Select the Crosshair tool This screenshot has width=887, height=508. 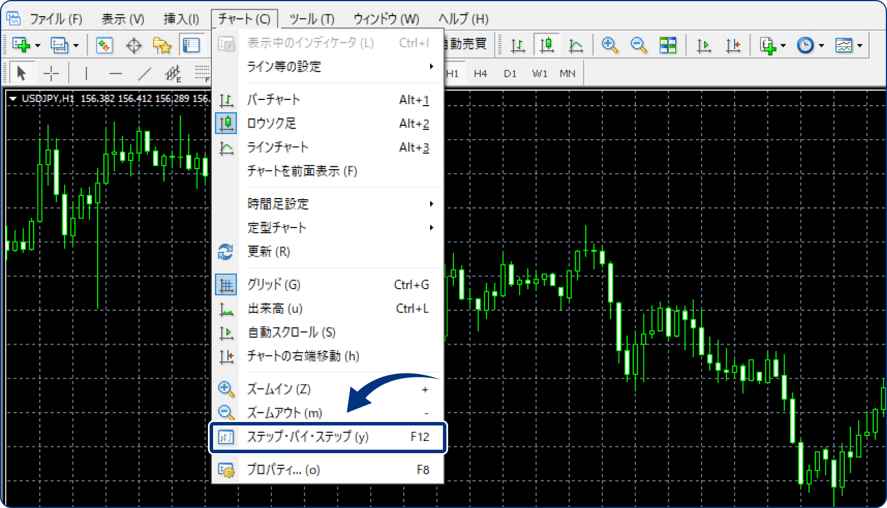tap(51, 73)
